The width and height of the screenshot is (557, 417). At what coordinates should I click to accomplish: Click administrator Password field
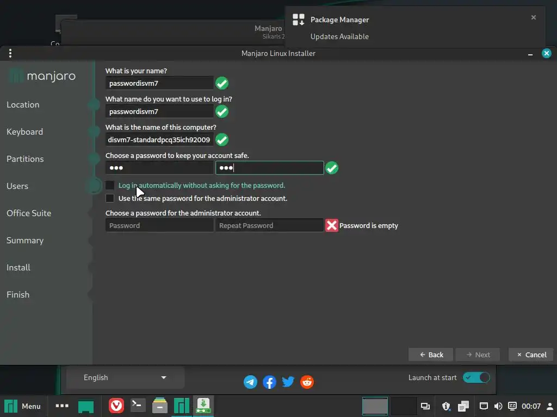click(x=159, y=225)
